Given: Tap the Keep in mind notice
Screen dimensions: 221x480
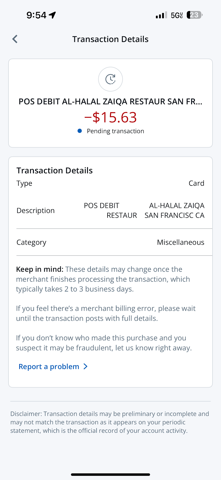Looking at the screenshot, I should (103, 279).
